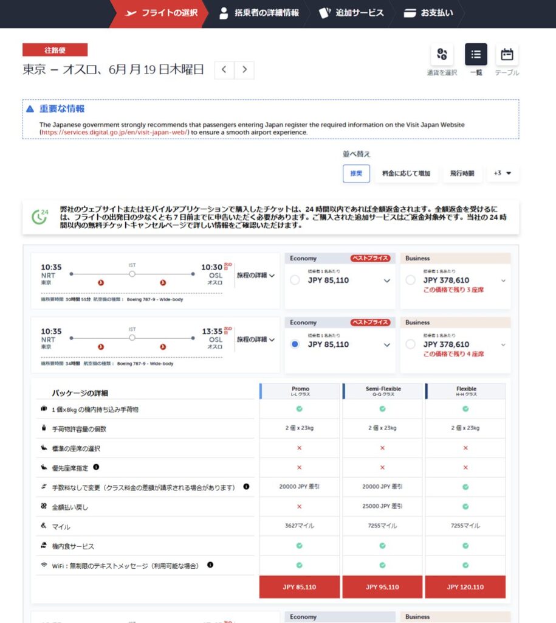Expand 旅程の詳細 for the first flight
Image resolution: width=556 pixels, height=623 pixels.
point(255,275)
